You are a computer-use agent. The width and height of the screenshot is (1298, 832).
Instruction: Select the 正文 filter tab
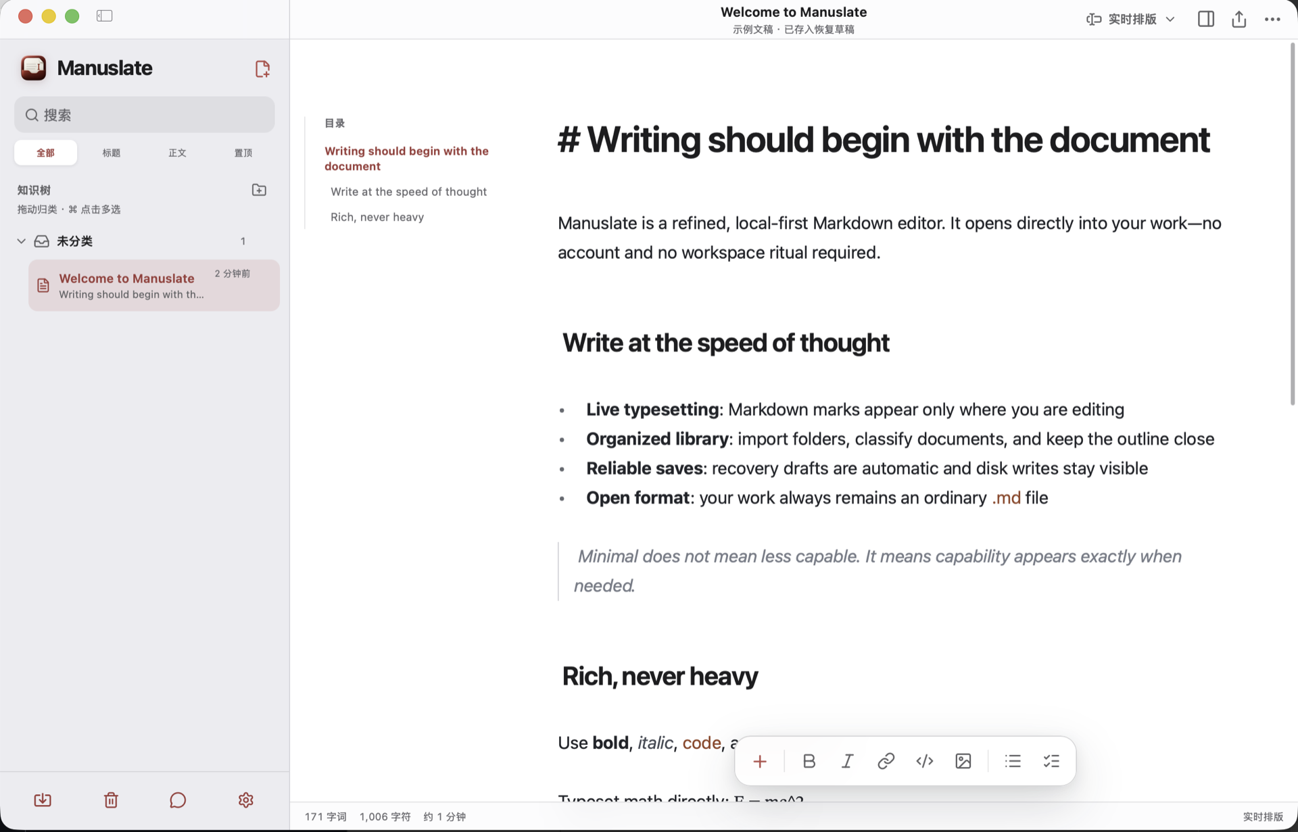(x=177, y=153)
